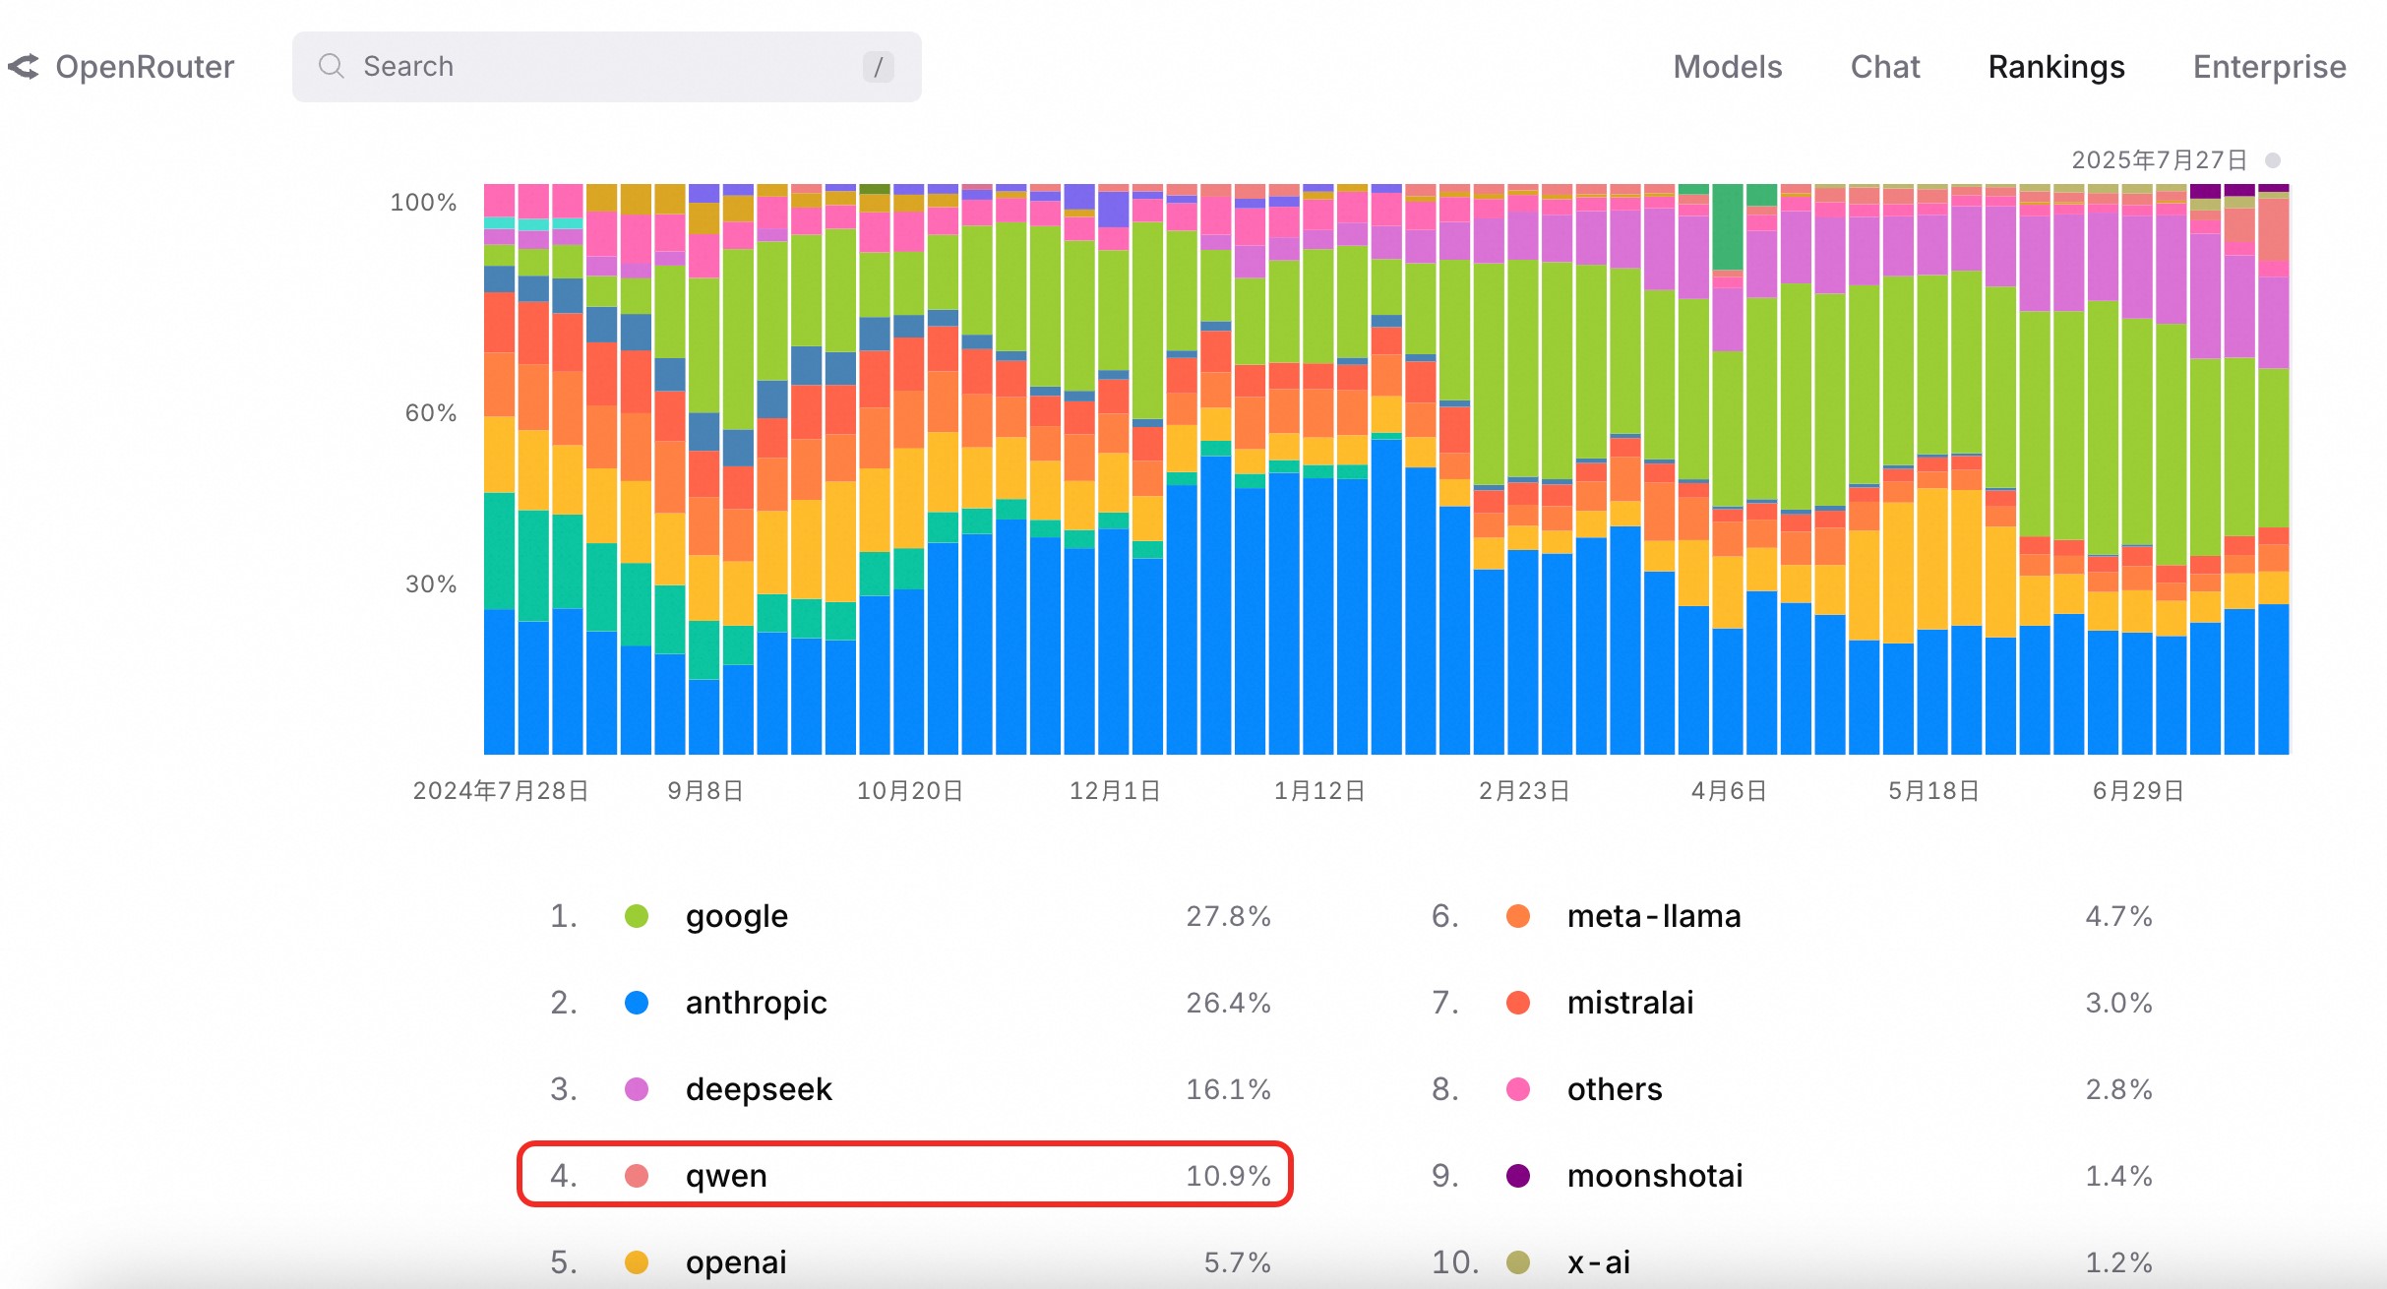Click the orange meta-llama legend dot
This screenshot has height=1289, width=2387.
tap(1518, 916)
